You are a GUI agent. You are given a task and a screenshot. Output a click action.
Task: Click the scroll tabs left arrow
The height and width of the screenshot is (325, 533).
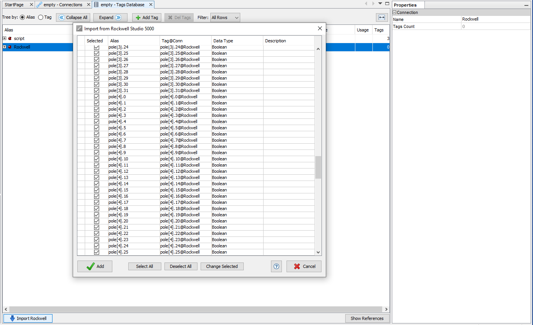pyautogui.click(x=366, y=3)
